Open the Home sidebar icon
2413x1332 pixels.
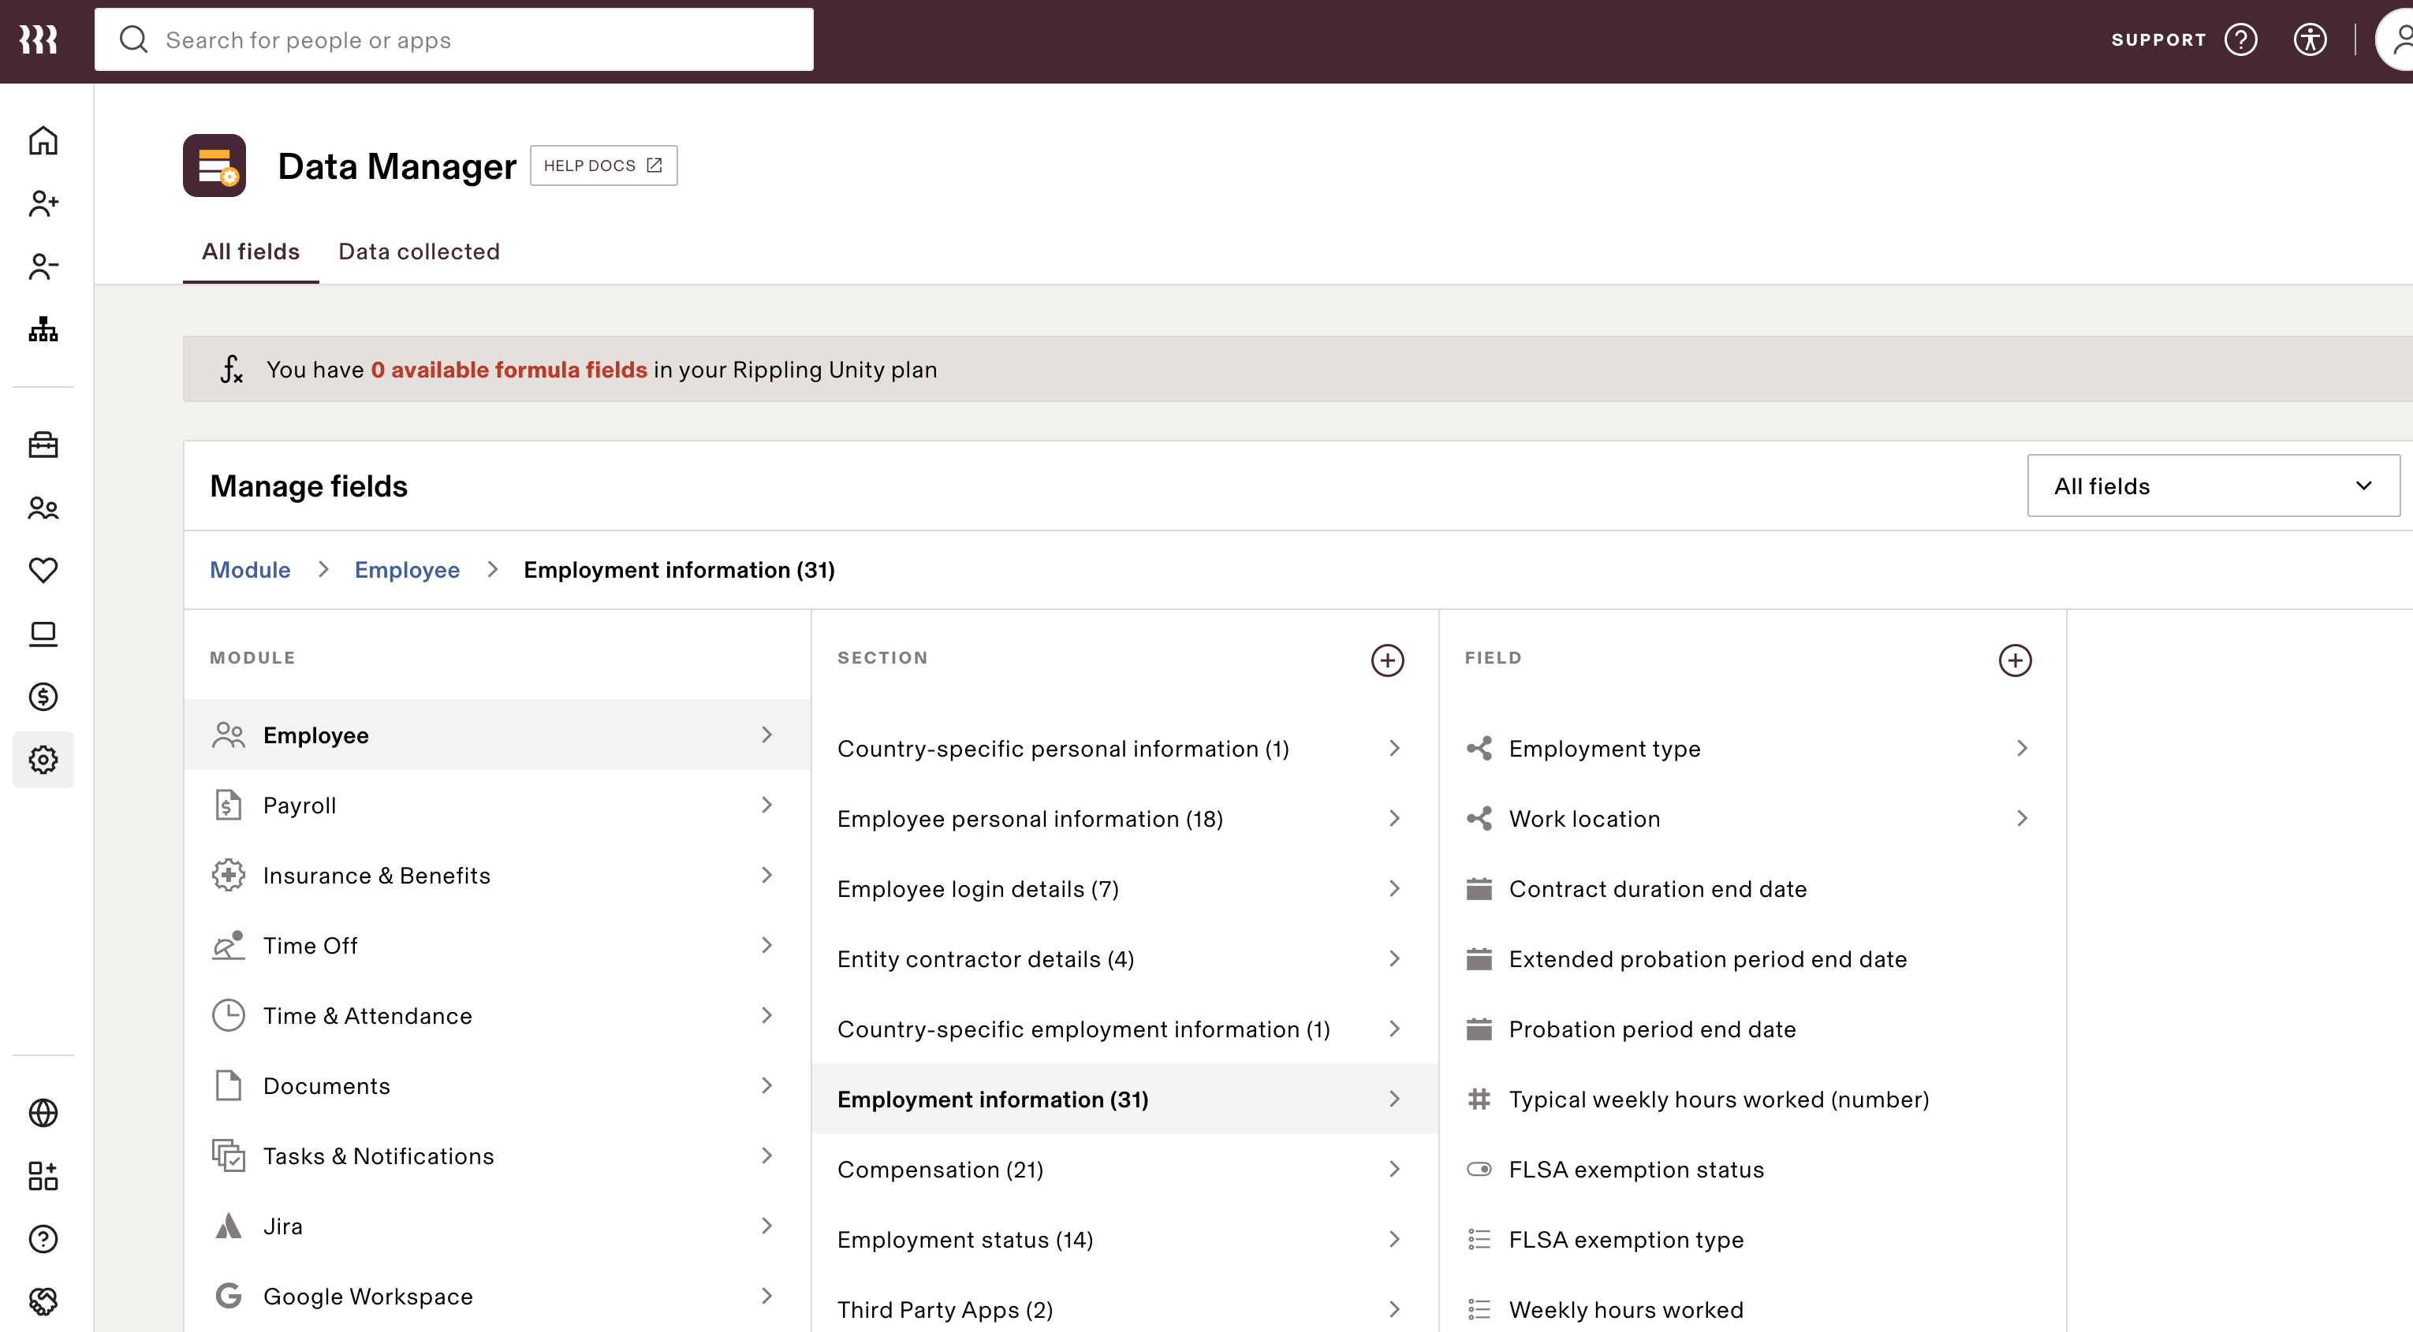(x=43, y=140)
